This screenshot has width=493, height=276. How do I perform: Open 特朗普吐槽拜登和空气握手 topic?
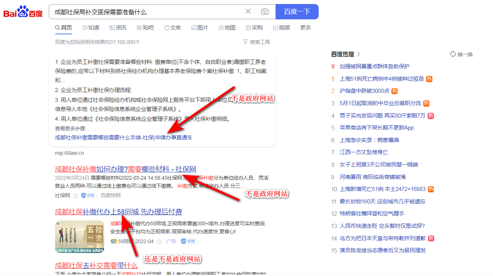[372, 214]
